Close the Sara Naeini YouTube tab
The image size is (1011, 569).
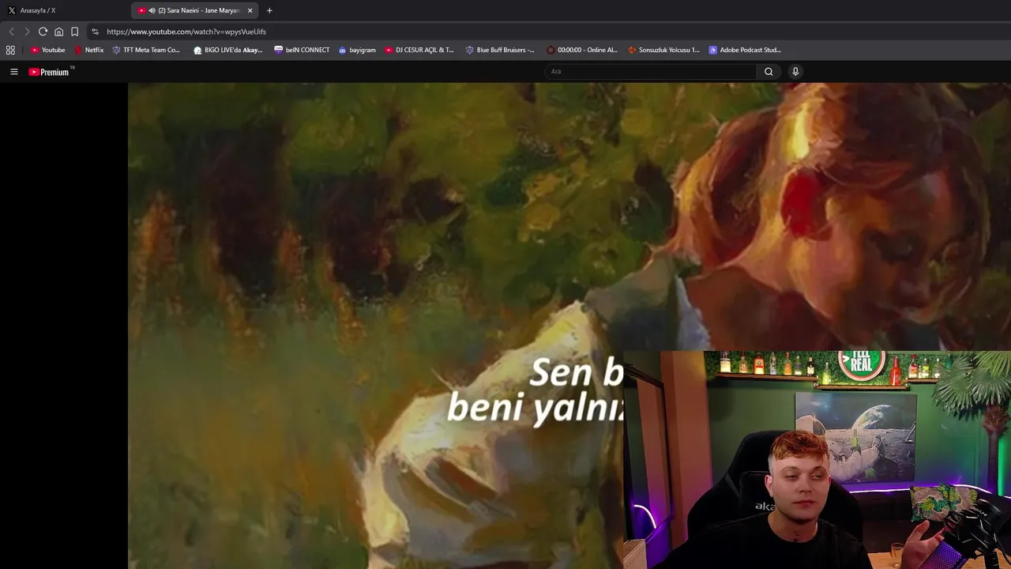pyautogui.click(x=250, y=10)
